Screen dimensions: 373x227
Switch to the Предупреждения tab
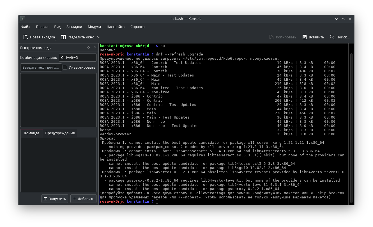[x=60, y=133]
